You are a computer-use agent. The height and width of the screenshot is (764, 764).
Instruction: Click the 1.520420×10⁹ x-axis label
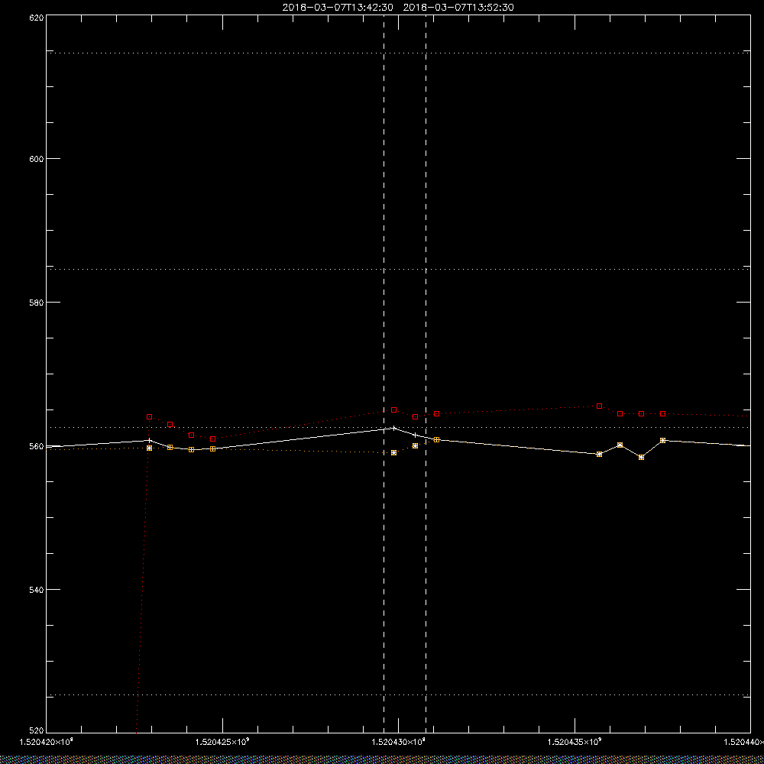(x=47, y=742)
